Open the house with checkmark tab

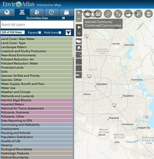tap(37, 12)
